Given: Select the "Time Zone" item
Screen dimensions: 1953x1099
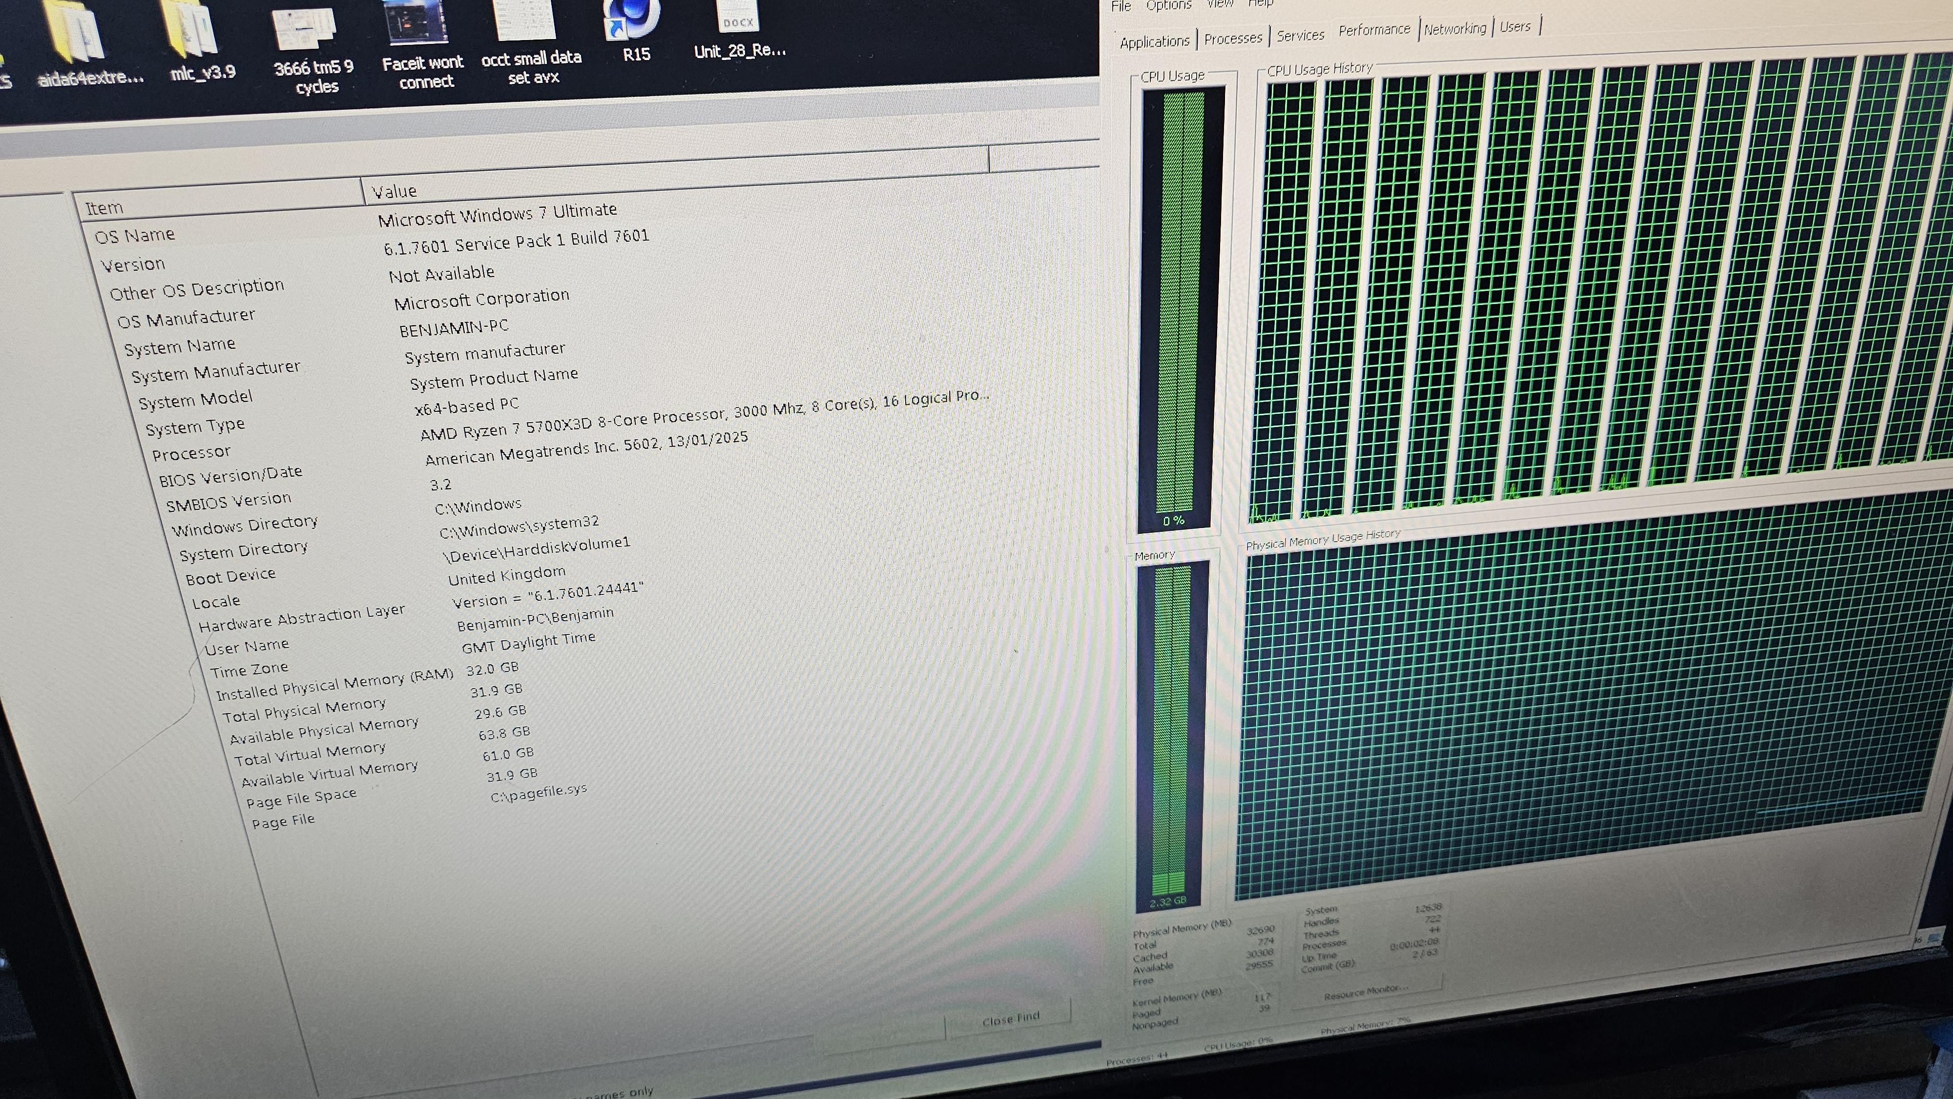Looking at the screenshot, I should (249, 670).
